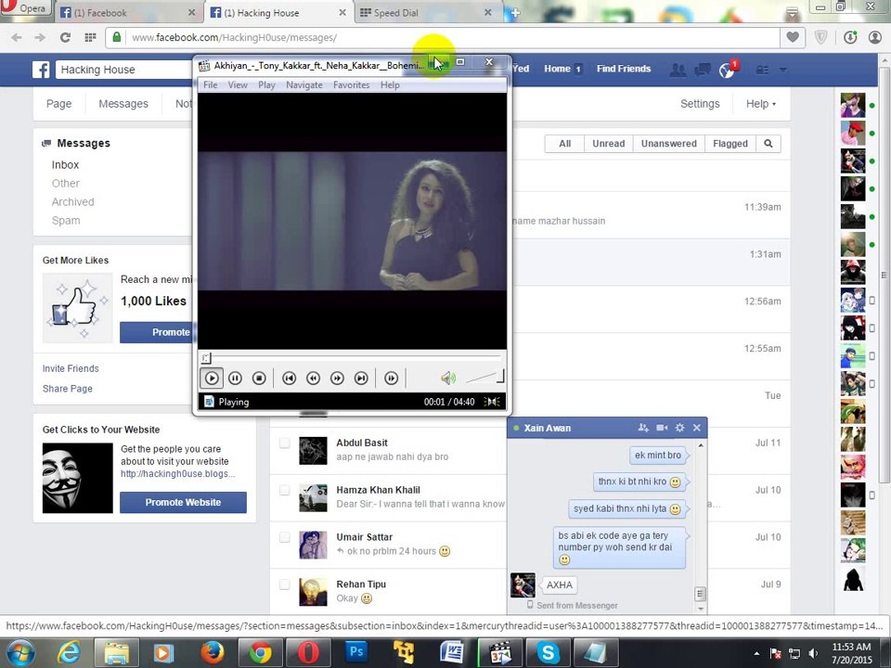Image resolution: width=891 pixels, height=668 pixels.
Task: Open the Inbox folder
Action: [x=65, y=165]
